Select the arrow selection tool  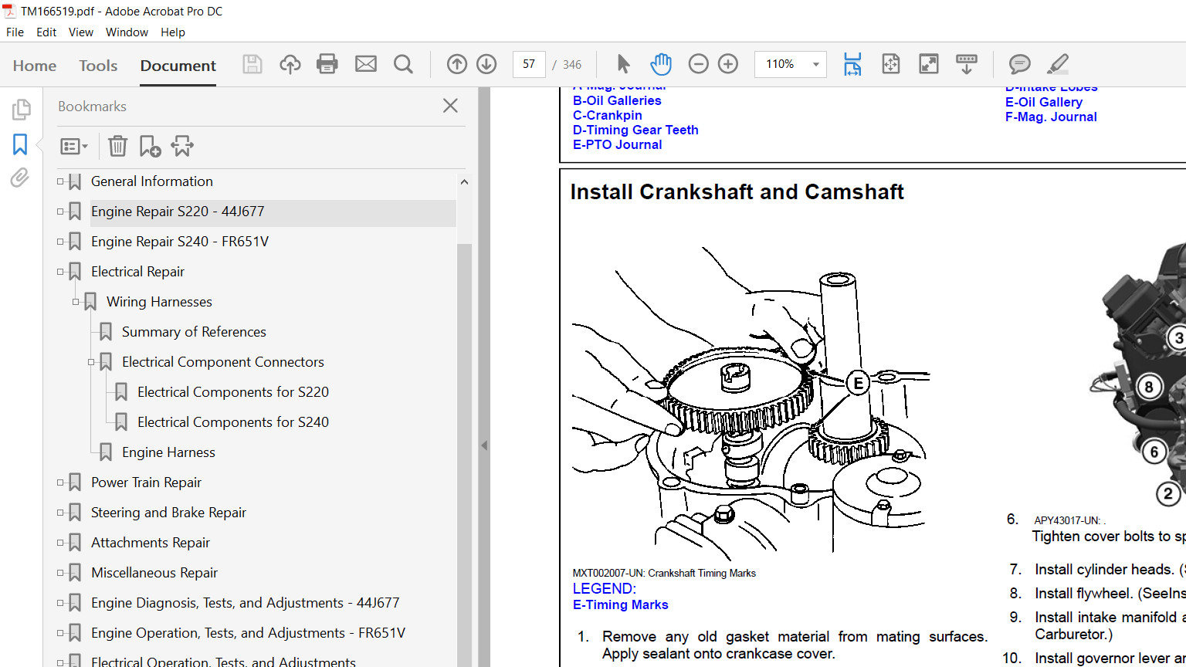[623, 64]
